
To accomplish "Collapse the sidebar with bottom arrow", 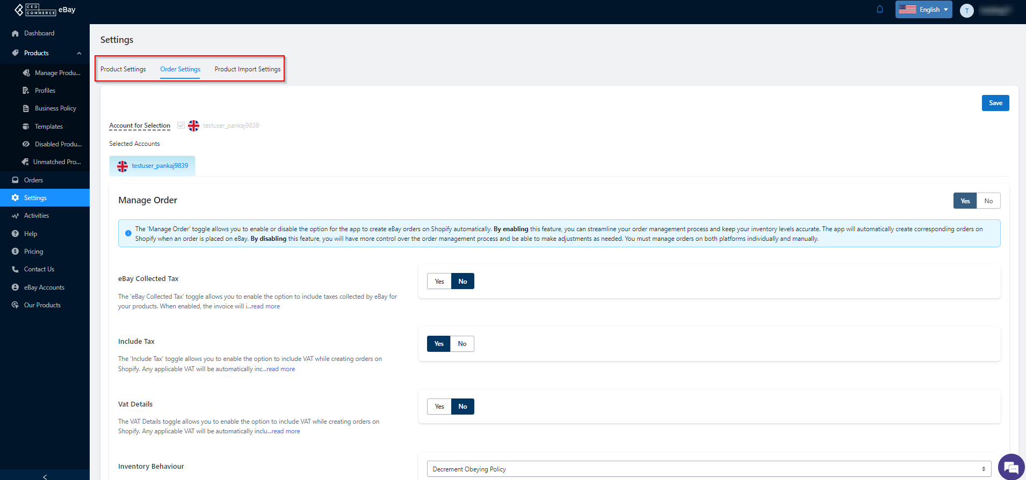I will click(x=45, y=476).
